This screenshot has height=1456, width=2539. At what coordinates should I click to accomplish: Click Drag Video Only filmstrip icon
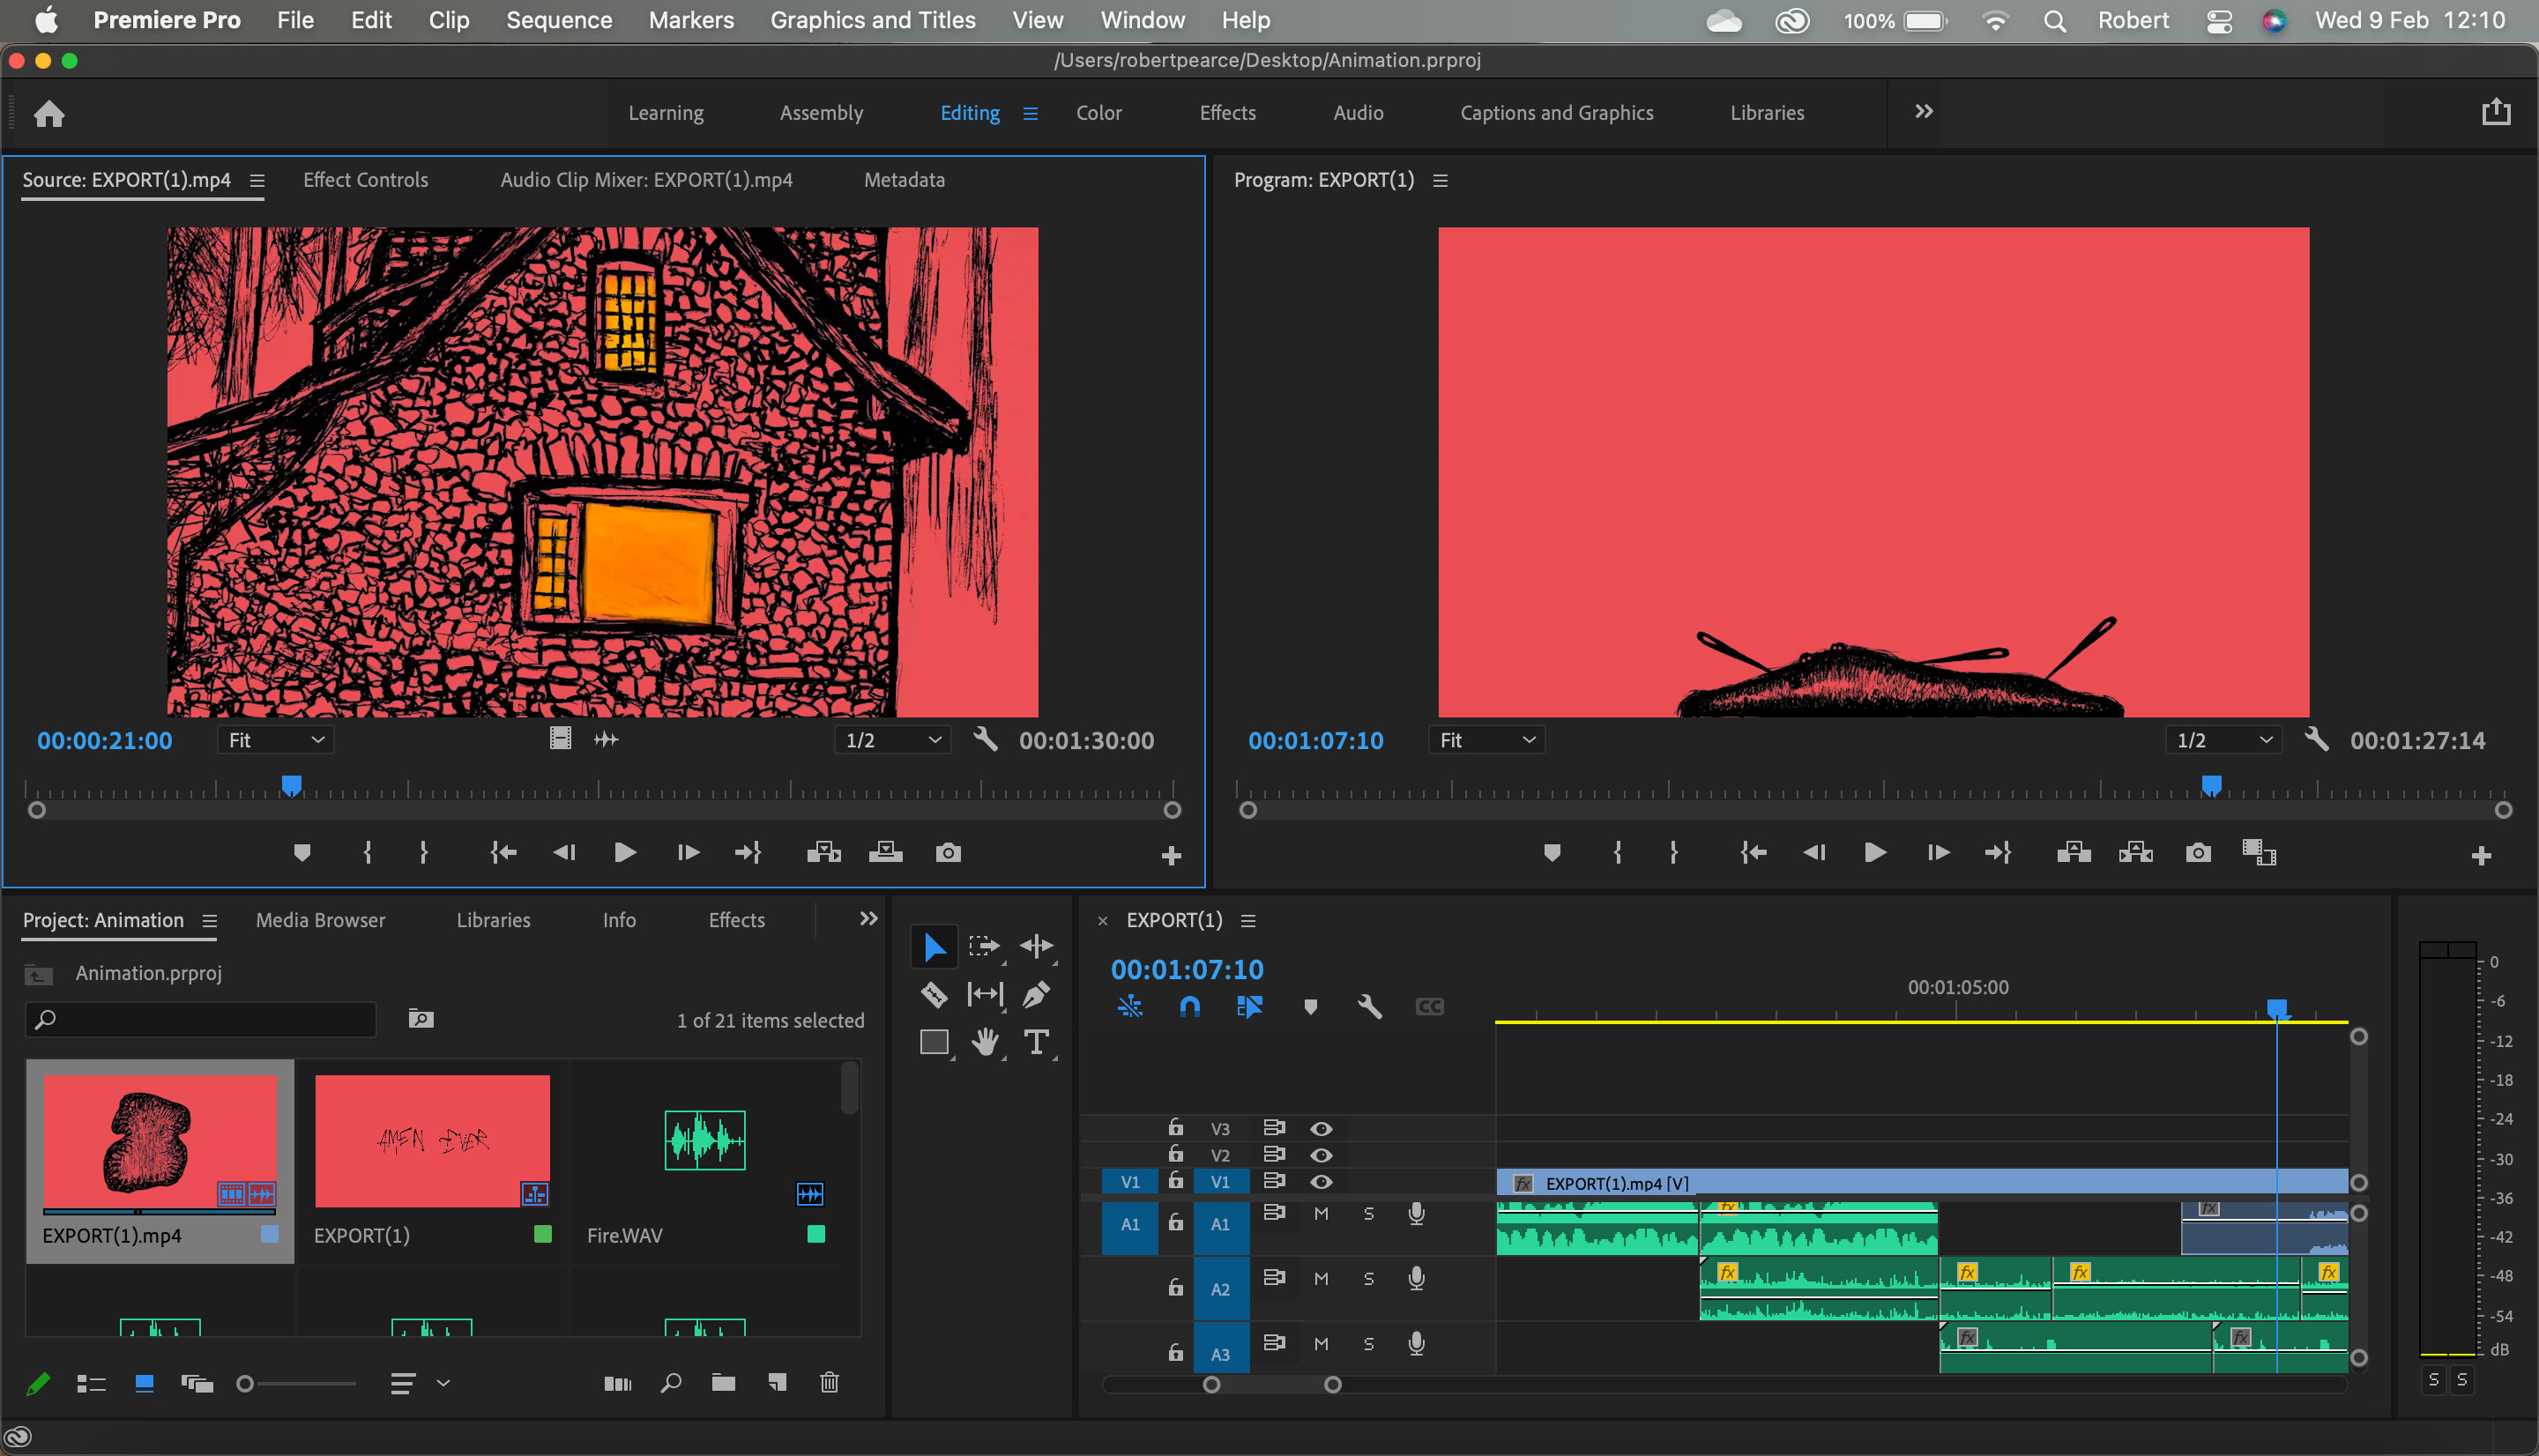[x=560, y=739]
